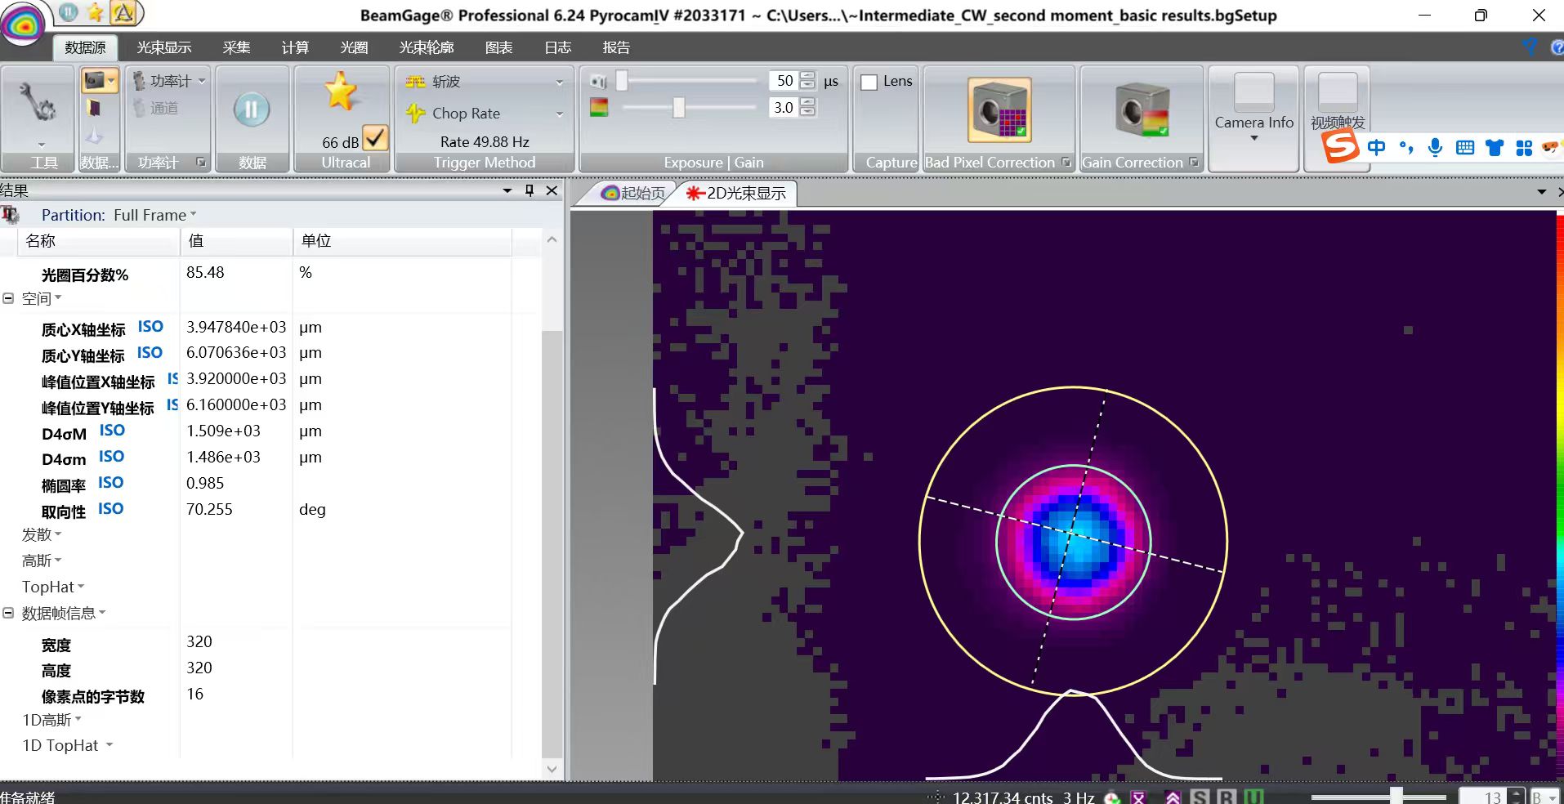Open the Partition Full Frame dropdown

pyautogui.click(x=155, y=215)
